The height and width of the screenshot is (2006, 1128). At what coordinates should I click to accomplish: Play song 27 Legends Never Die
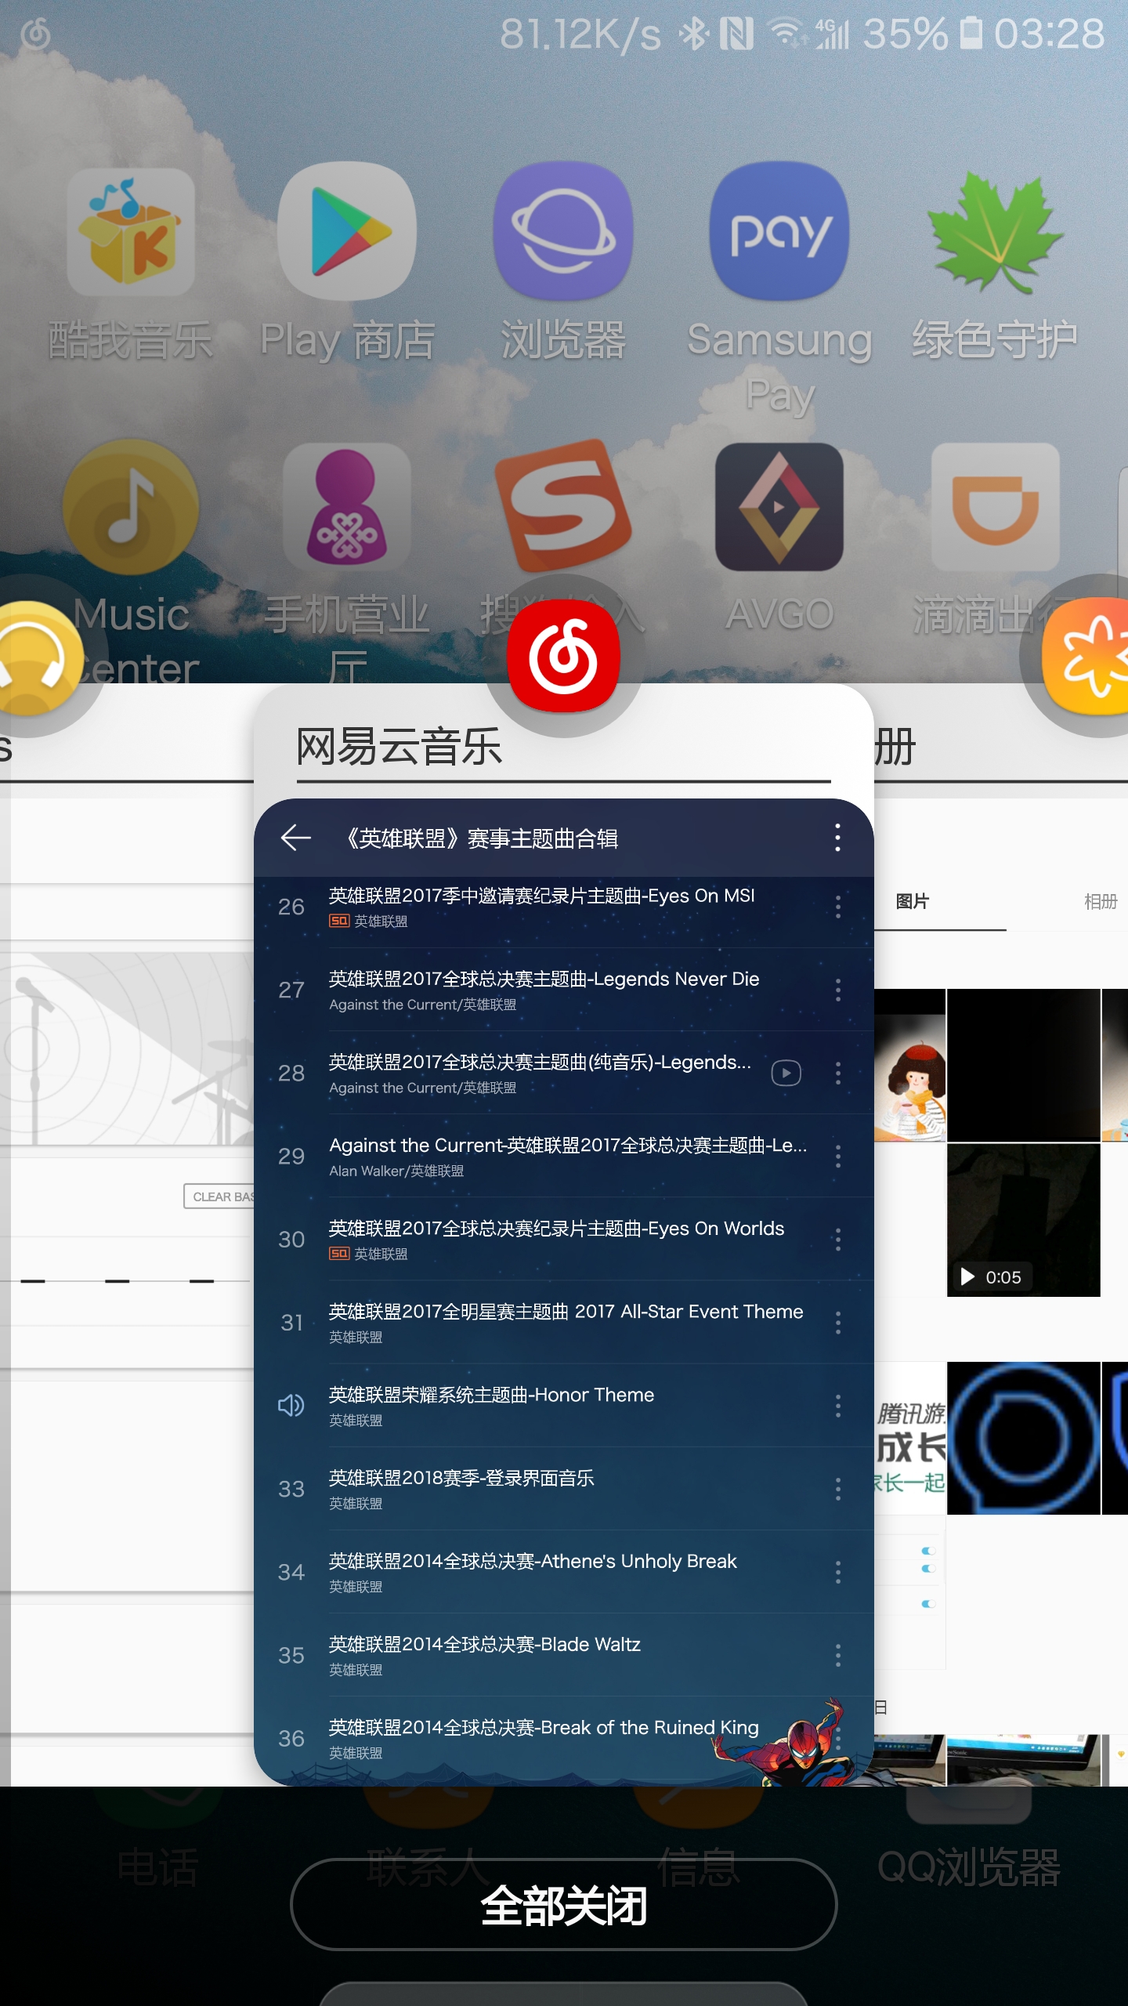563,990
